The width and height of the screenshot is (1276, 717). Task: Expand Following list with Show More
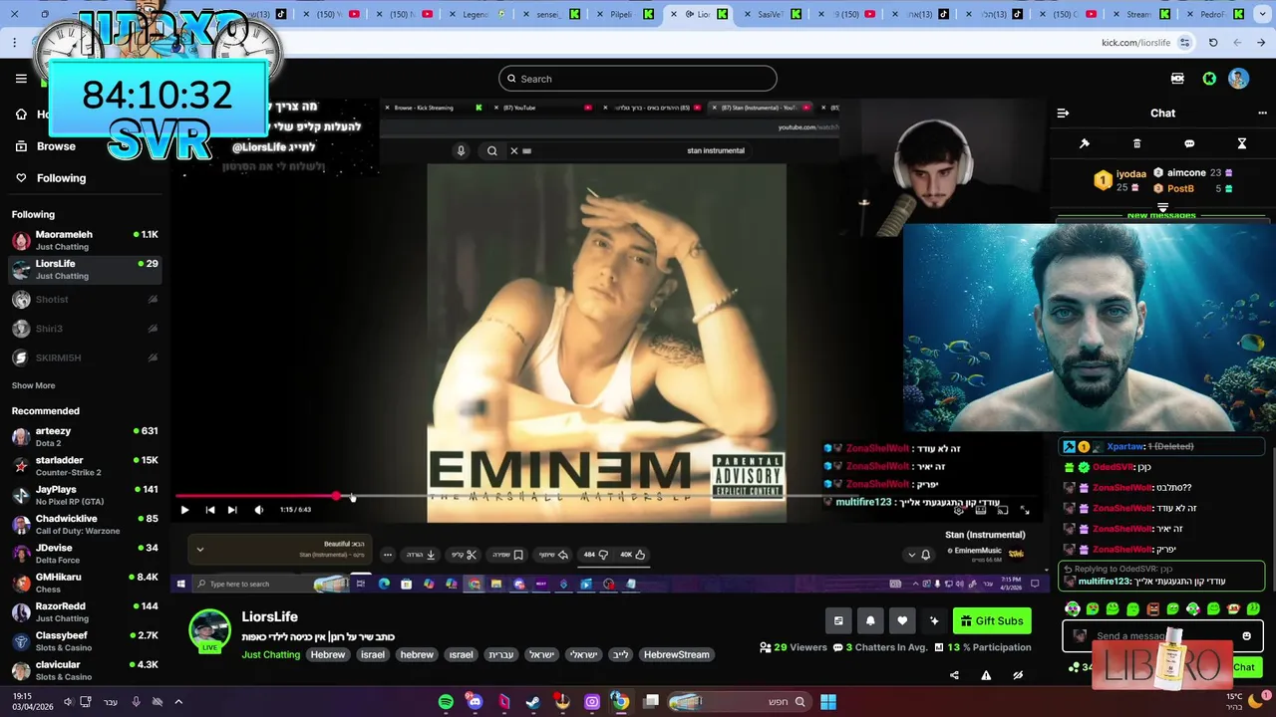[x=33, y=385]
